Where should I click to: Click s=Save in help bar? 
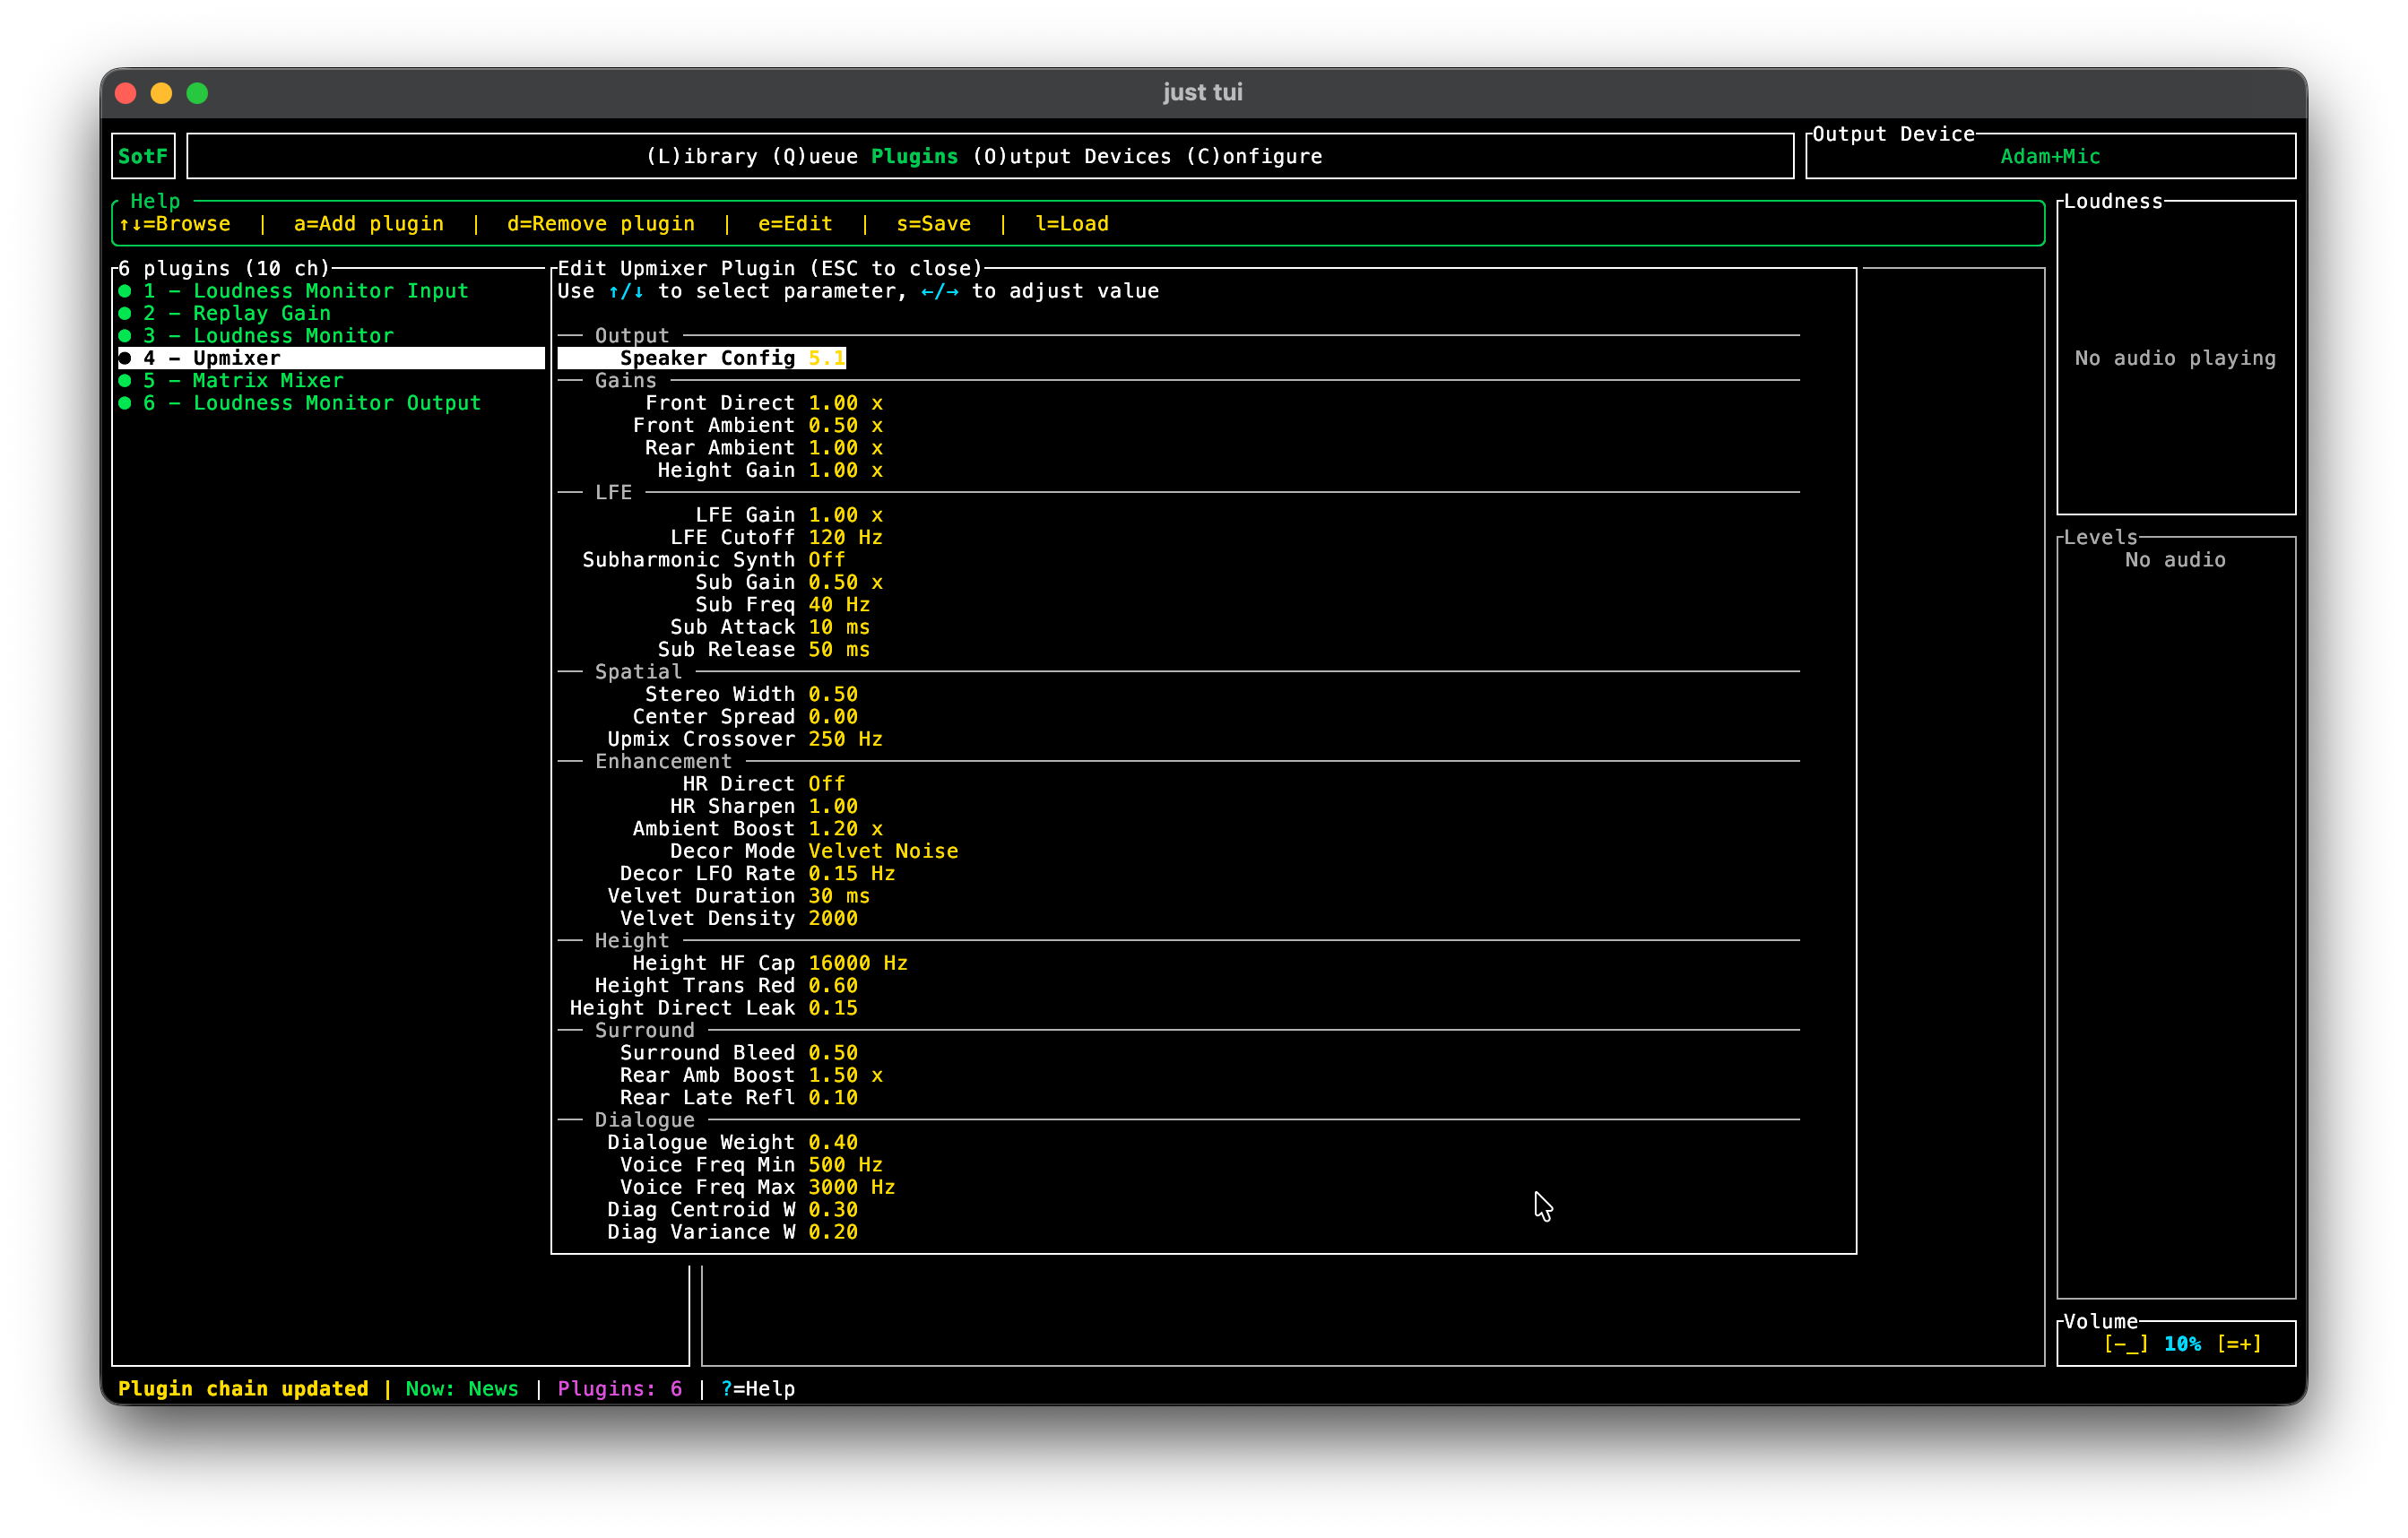pos(933,224)
